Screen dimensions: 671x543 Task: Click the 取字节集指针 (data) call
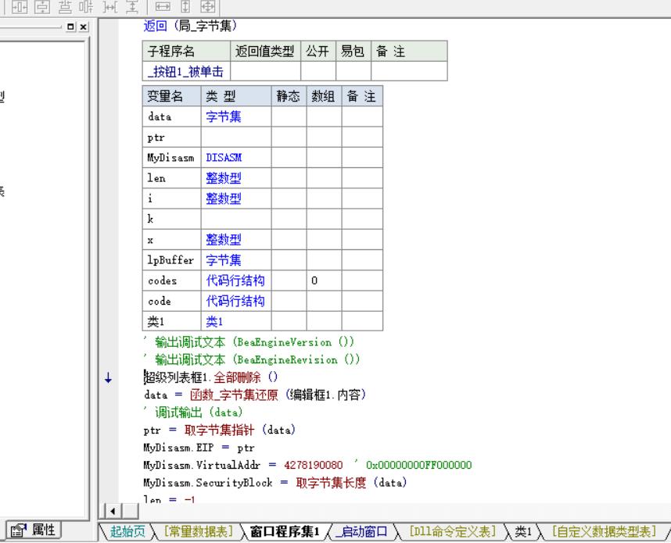240,430
